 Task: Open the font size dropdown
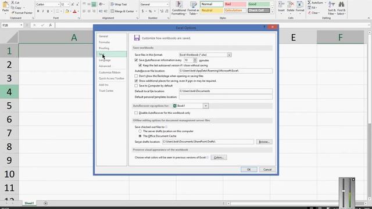coord(69,5)
